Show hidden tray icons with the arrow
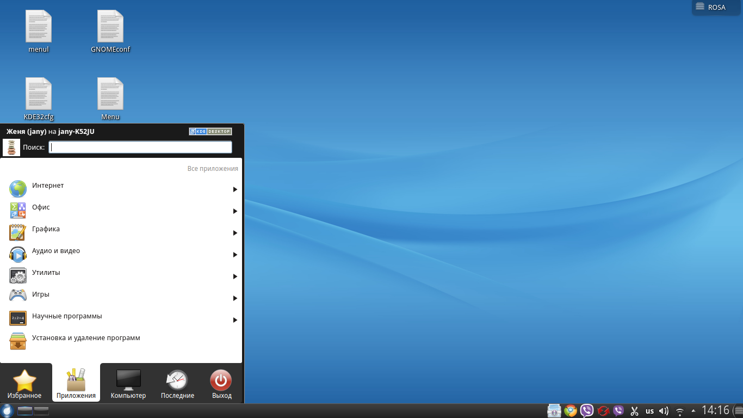This screenshot has height=418, width=743. pyautogui.click(x=693, y=410)
